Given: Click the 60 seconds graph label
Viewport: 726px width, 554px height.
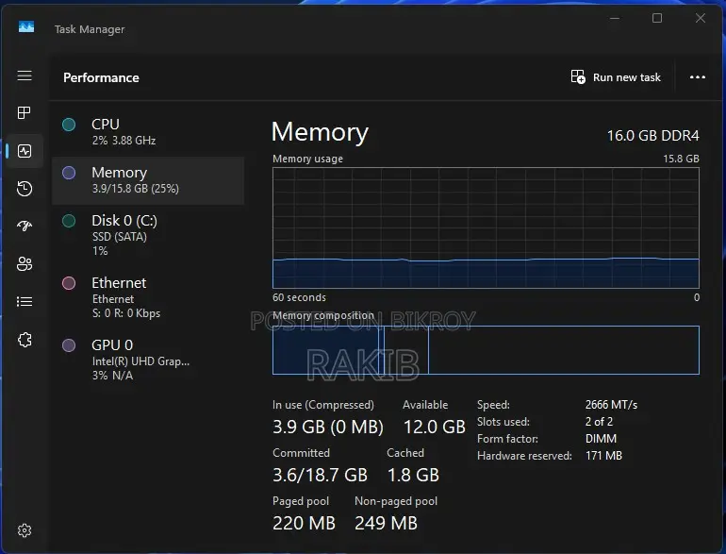Looking at the screenshot, I should (x=299, y=297).
